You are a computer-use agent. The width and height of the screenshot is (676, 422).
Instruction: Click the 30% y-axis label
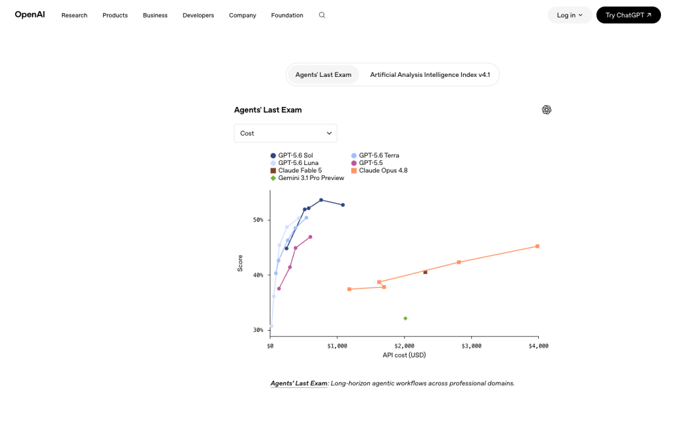pos(259,330)
